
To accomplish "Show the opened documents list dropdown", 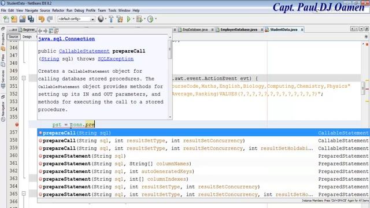I will coord(361,29).
